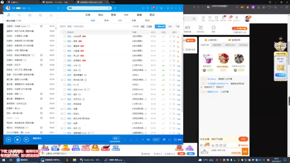The height and width of the screenshot is (163, 290).
Task: Tick the checkbox for 早上好
Action: point(65,56)
